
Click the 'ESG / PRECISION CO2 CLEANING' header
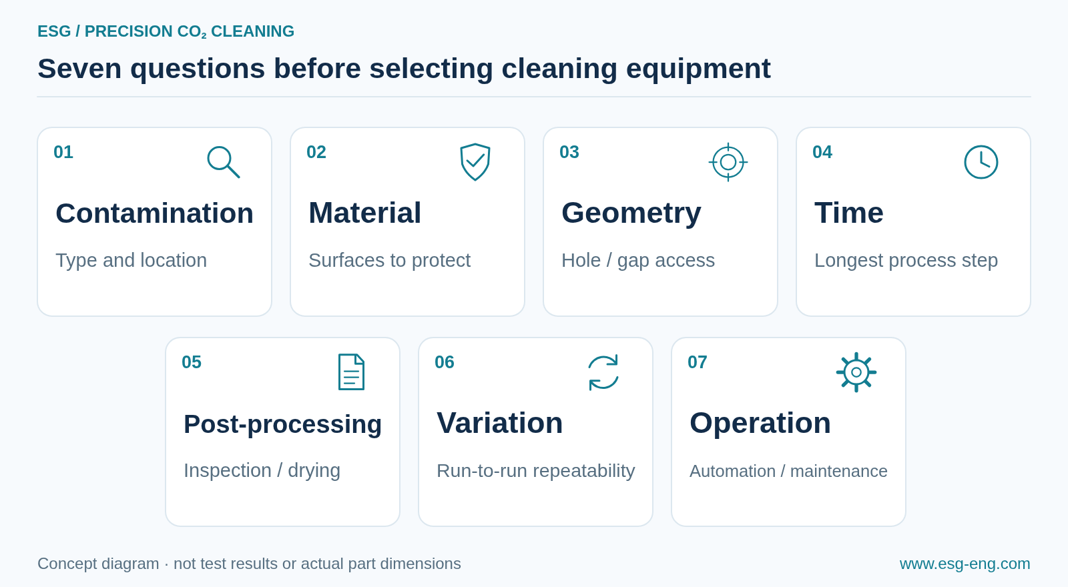pos(166,31)
